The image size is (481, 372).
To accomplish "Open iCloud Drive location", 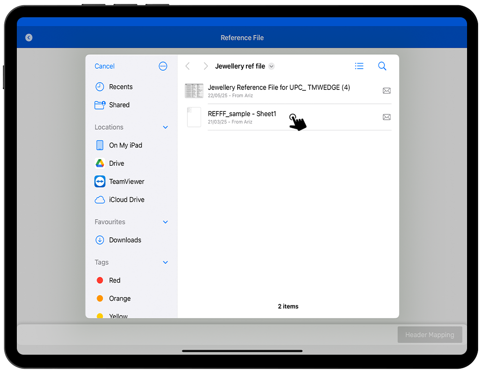I will click(x=126, y=199).
